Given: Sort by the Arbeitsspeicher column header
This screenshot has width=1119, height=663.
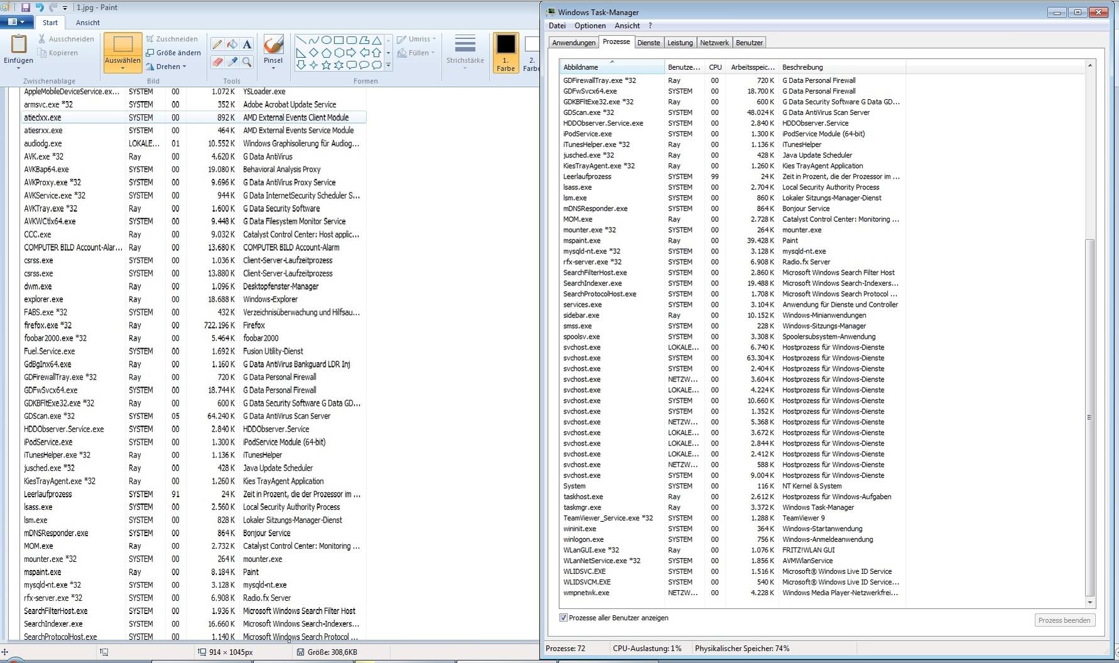Looking at the screenshot, I should (x=752, y=67).
